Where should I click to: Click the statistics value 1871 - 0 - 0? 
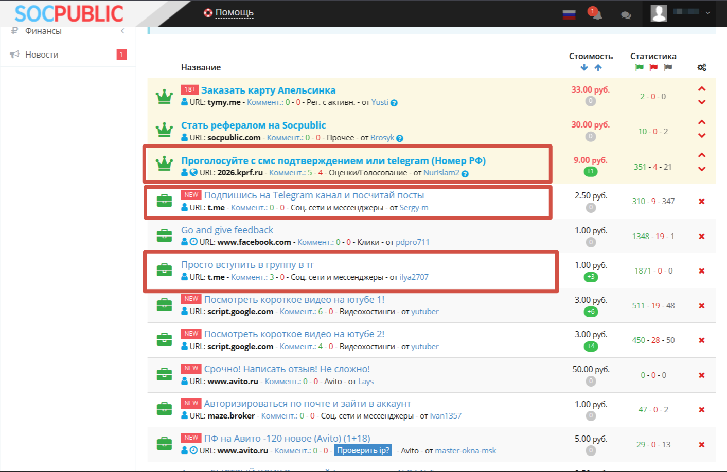coord(653,271)
